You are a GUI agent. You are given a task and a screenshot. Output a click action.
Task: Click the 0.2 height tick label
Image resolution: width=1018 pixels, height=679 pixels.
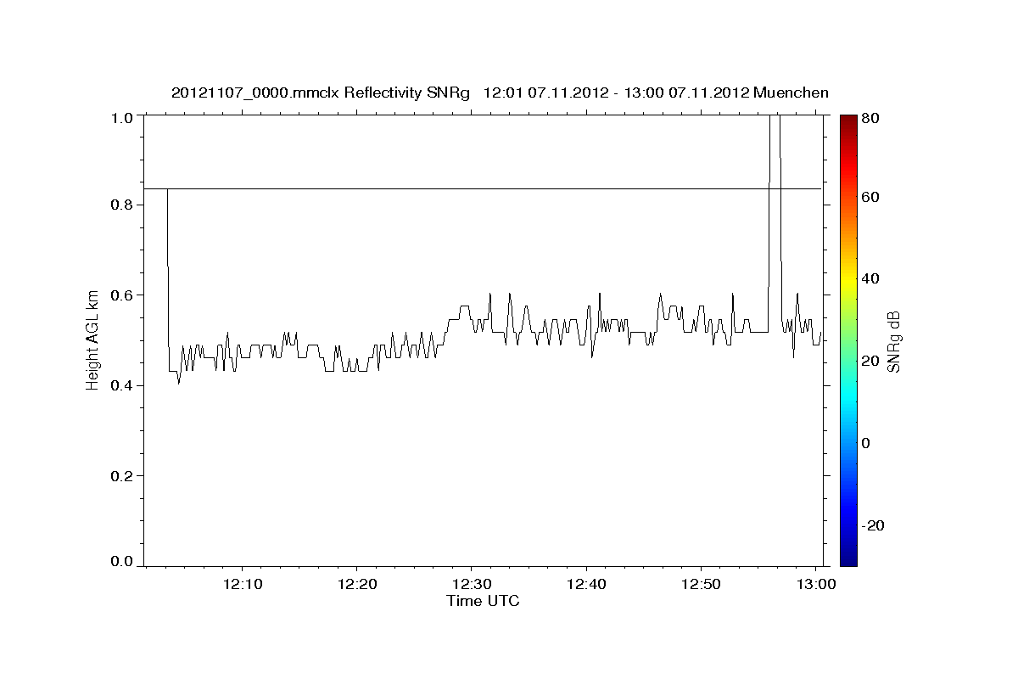123,476
